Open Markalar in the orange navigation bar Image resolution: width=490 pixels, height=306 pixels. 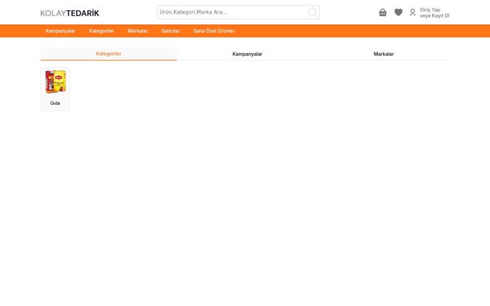tap(137, 31)
